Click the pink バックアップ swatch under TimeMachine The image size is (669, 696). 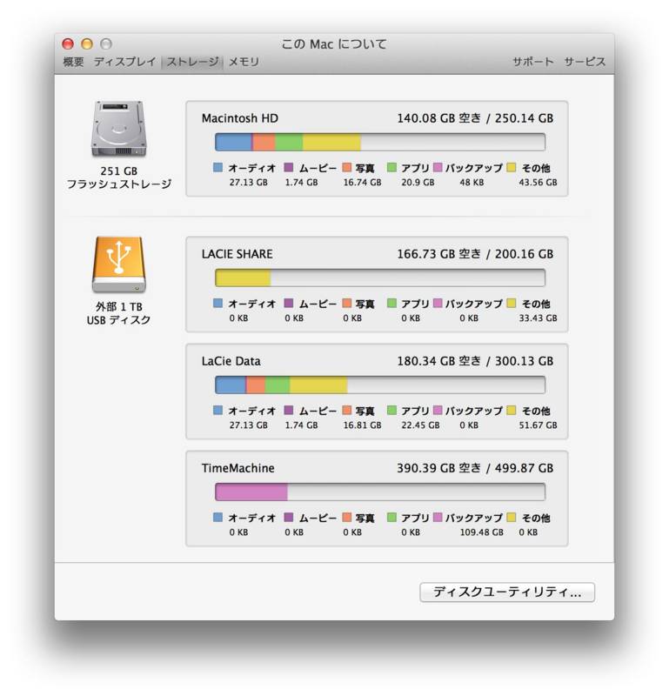(438, 517)
